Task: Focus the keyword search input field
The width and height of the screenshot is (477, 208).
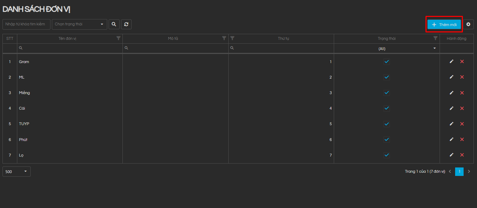Action: (x=26, y=24)
